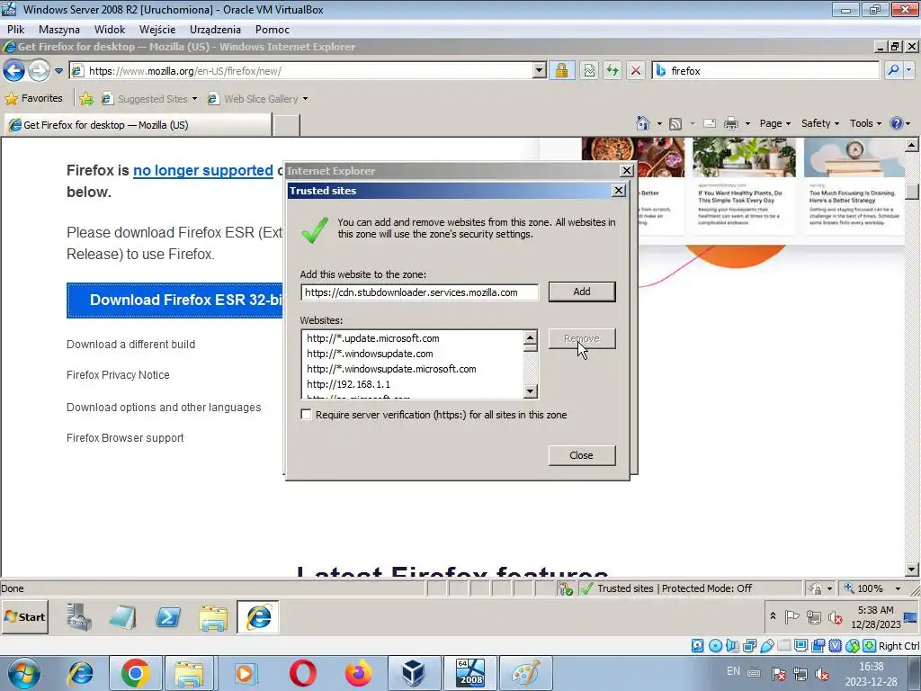921x691 pixels.
Task: Click the Home icon in command bar
Action: [x=643, y=123]
